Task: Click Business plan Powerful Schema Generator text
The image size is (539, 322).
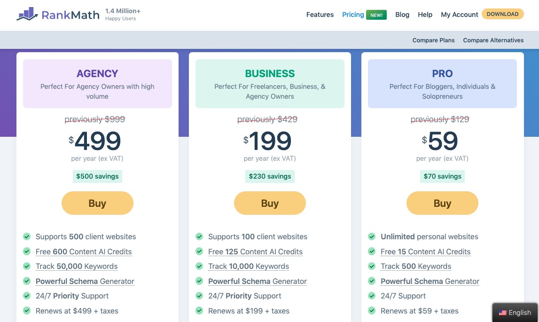Action: [258, 281]
